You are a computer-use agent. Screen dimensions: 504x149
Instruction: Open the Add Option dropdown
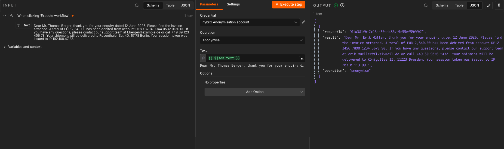[255, 92]
